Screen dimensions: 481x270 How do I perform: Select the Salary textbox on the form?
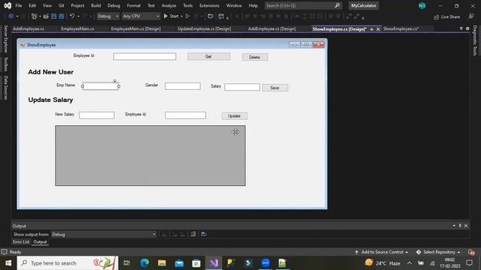click(242, 87)
